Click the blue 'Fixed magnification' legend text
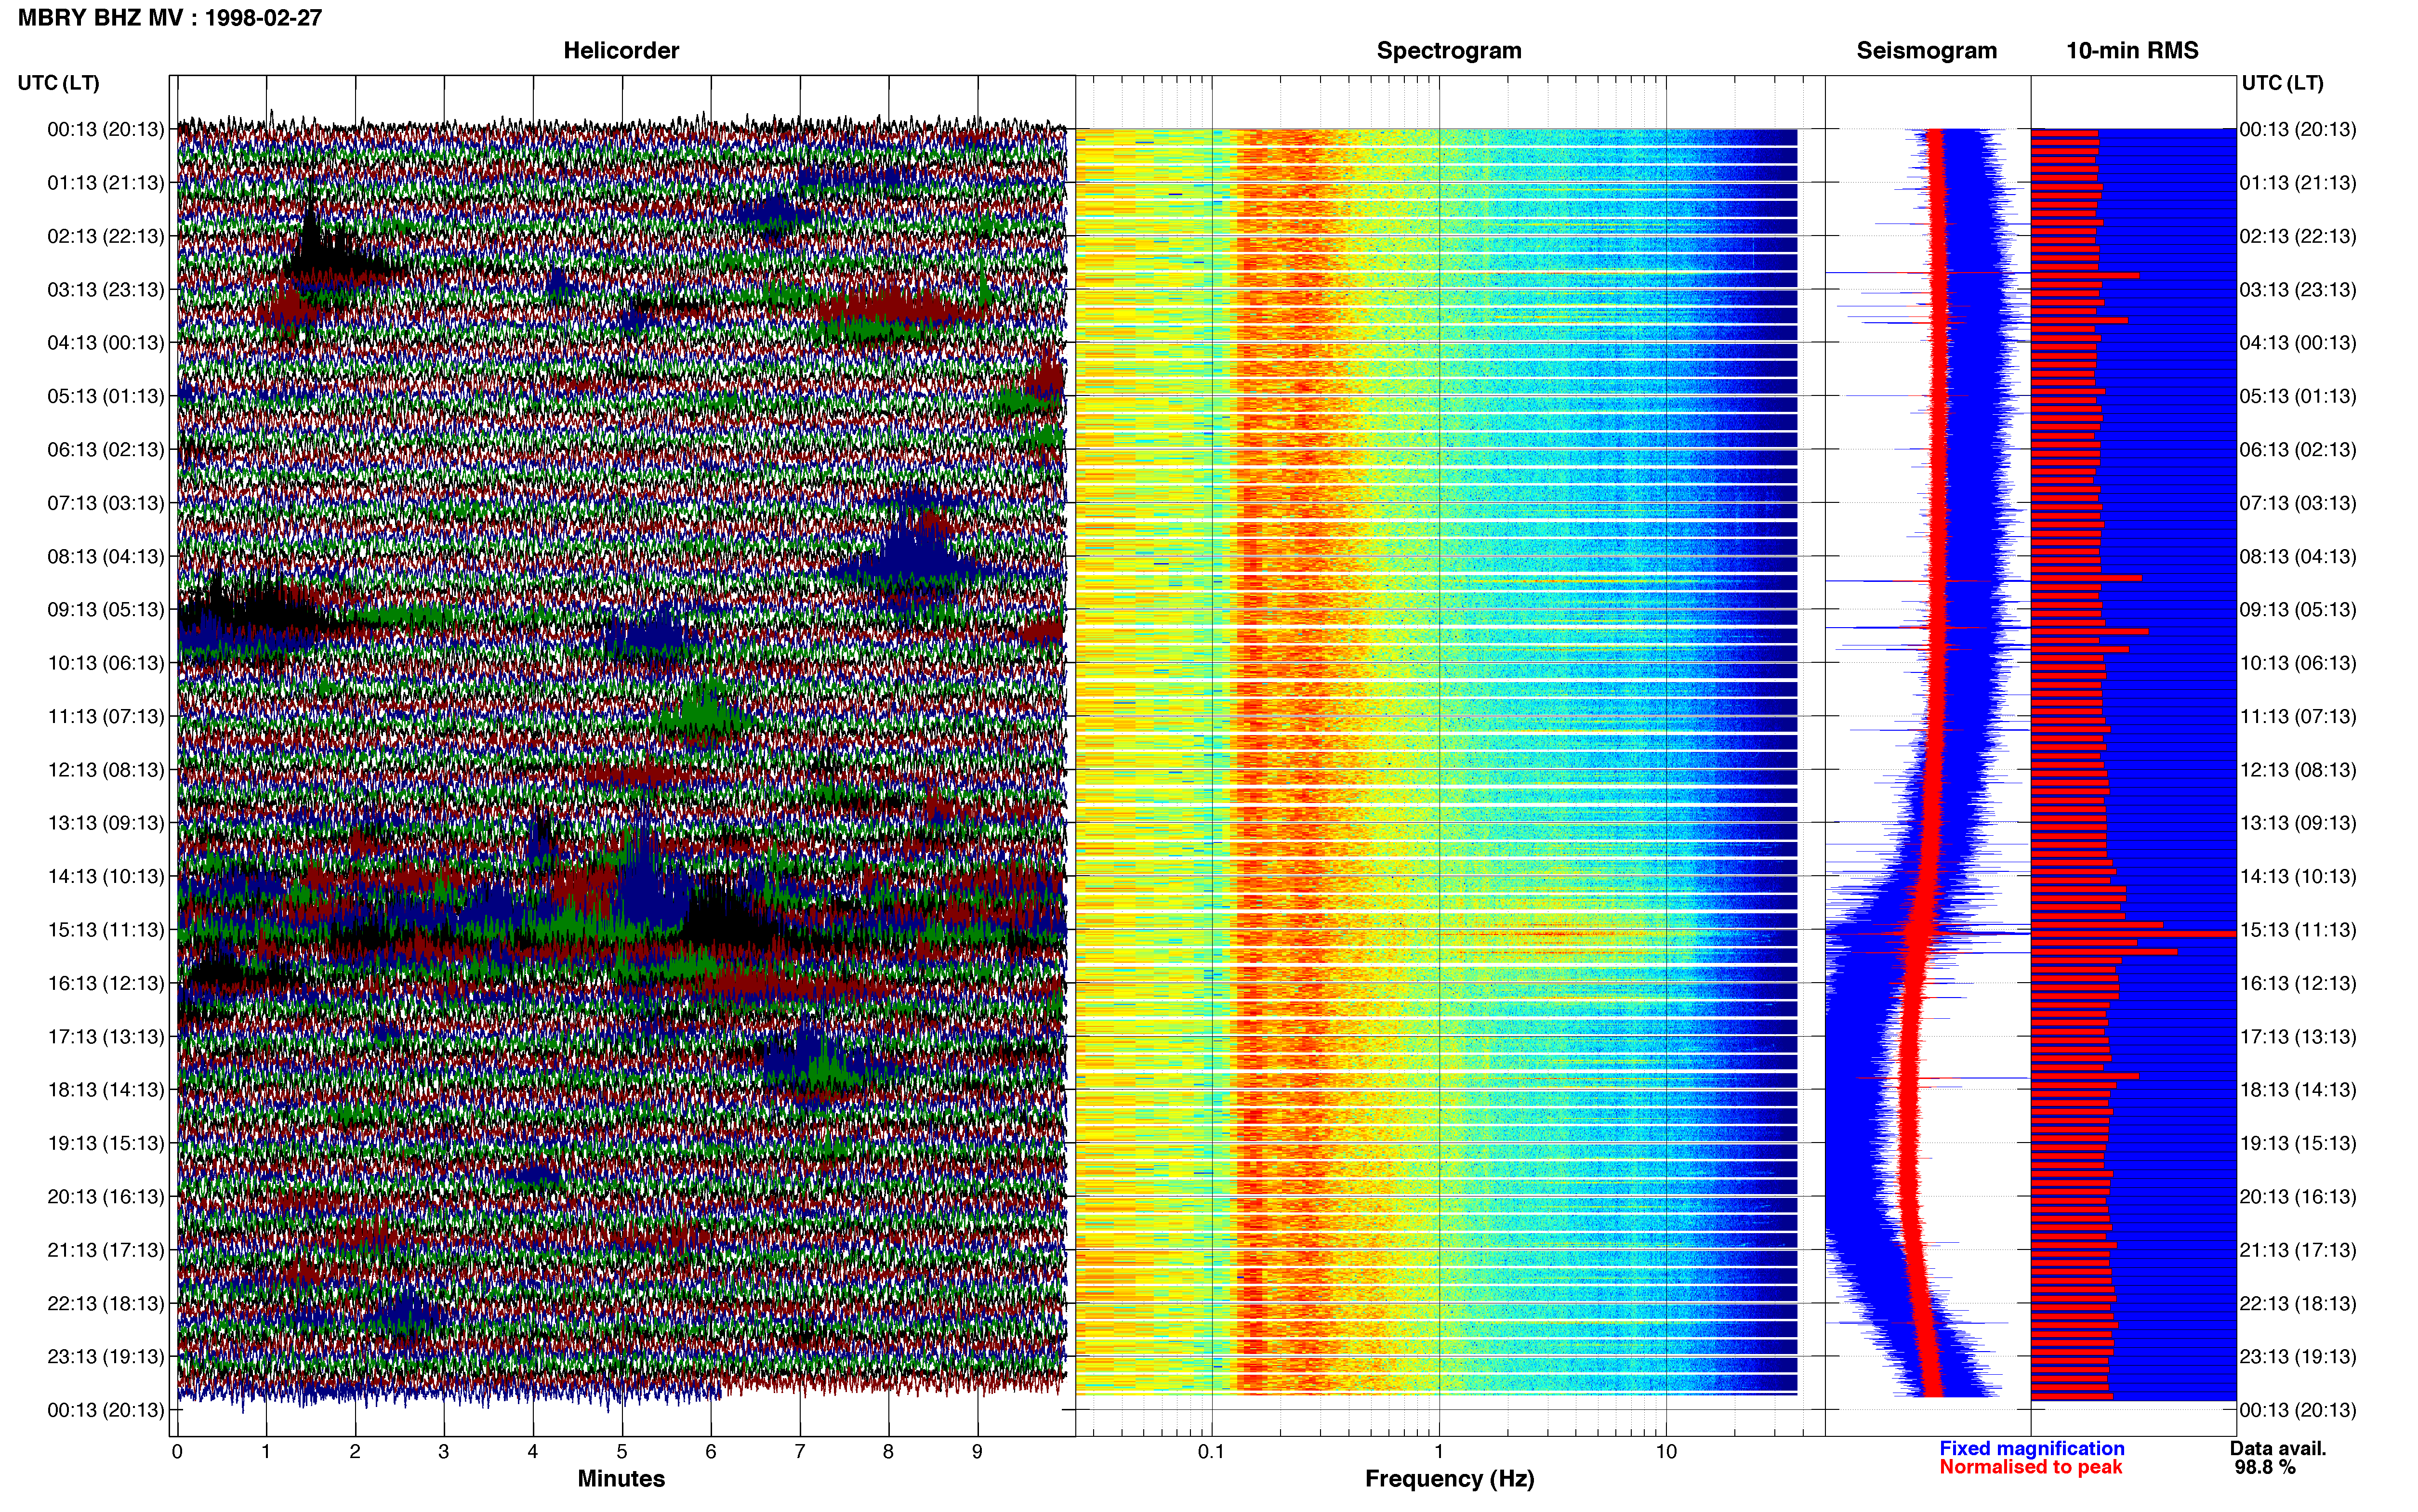Image resolution: width=2418 pixels, height=1512 pixels. pos(2031,1448)
